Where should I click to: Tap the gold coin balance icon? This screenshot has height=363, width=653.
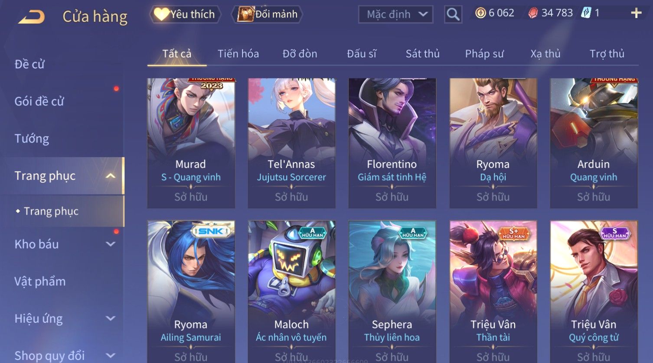tap(480, 13)
